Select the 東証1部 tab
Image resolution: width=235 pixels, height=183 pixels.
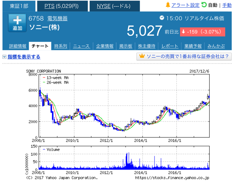pos(19,6)
